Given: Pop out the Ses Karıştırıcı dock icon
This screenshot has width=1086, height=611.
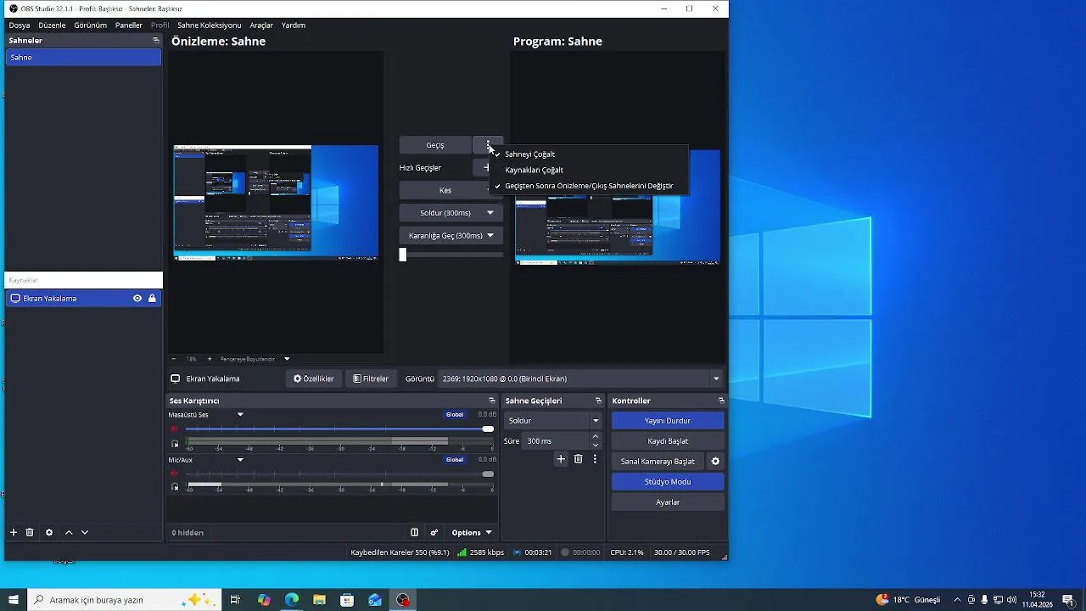Looking at the screenshot, I should tap(492, 401).
